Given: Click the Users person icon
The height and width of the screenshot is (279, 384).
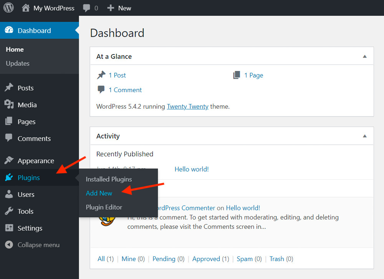Looking at the screenshot, I should [9, 194].
